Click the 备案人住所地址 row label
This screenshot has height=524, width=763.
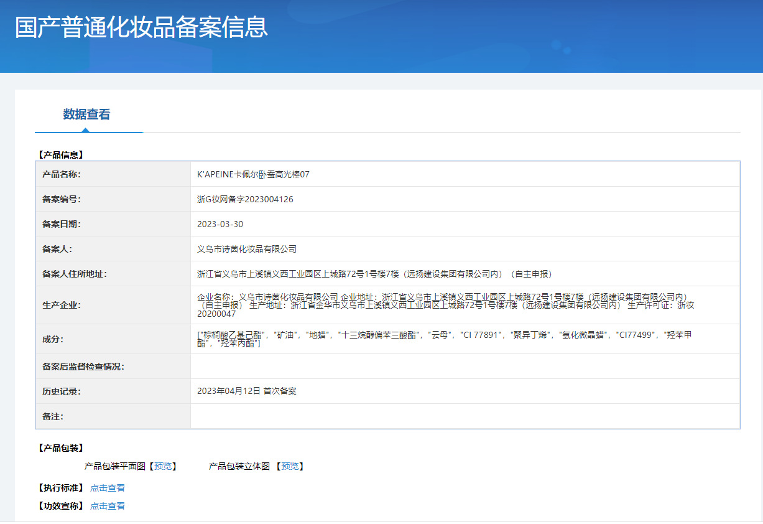click(x=75, y=274)
